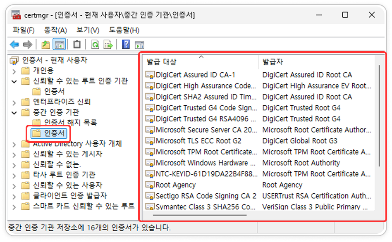
Task: Expand the 신뢰할 수 없는 node
Action: pos(14,165)
